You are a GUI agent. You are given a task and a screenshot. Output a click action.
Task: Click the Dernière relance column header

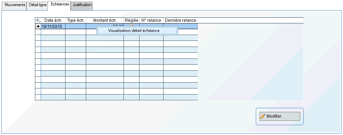[x=181, y=20]
